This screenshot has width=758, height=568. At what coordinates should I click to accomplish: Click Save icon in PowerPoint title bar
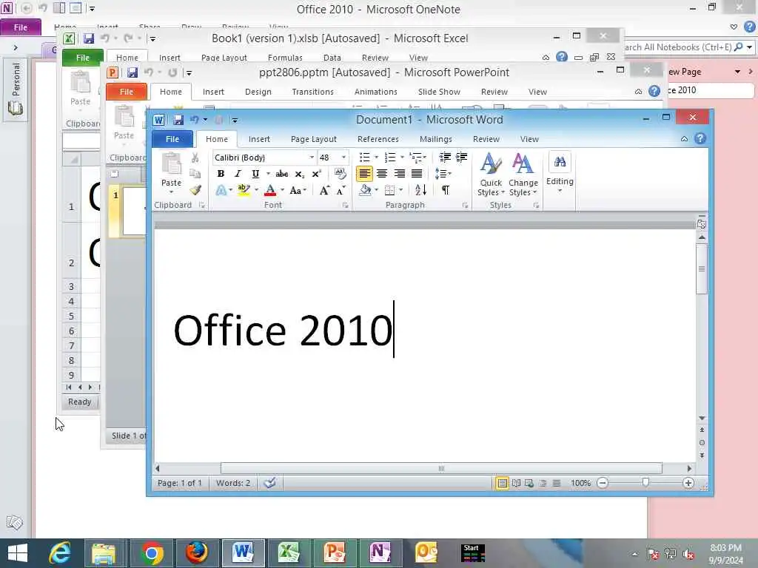click(133, 73)
